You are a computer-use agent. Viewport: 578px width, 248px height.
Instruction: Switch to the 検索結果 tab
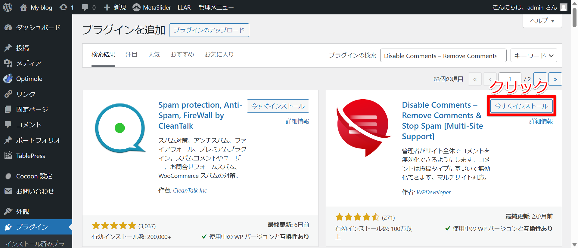(103, 55)
